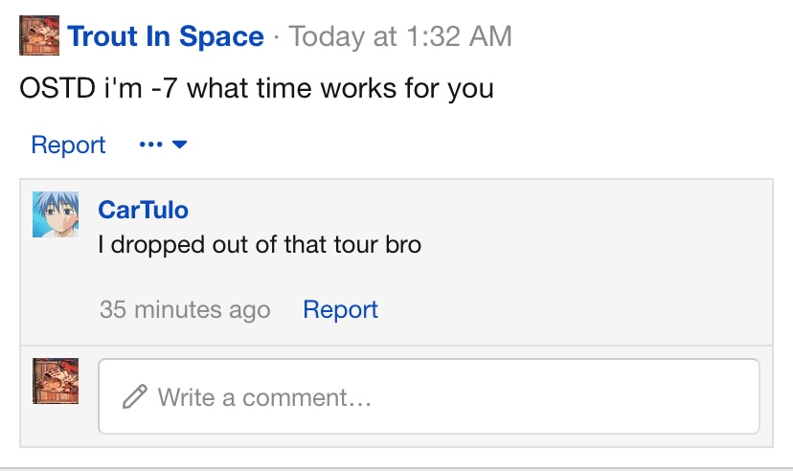The image size is (793, 471).
Task: Open the three-dot more options menu
Action: coord(150,146)
